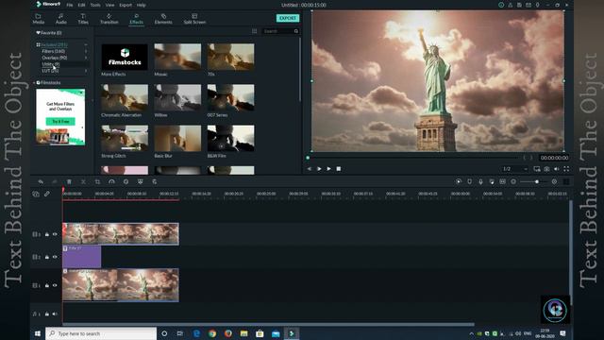Screen dimensions: 604x340
Task: Open the Edit menu
Action: point(82,5)
